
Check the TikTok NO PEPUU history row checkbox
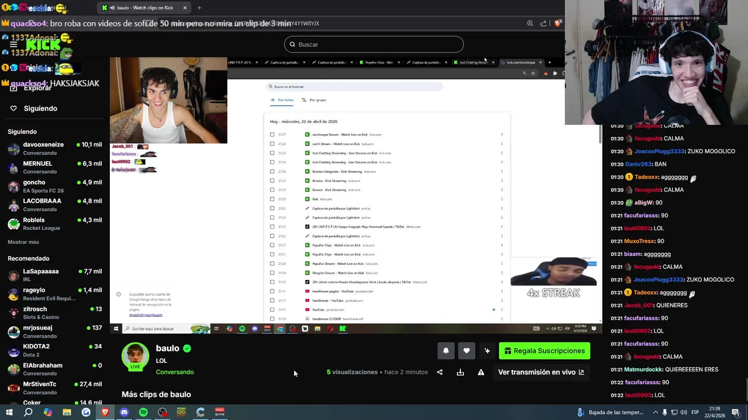click(x=272, y=227)
